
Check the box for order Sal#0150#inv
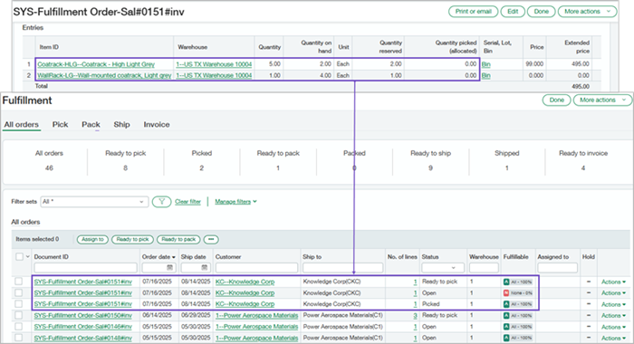point(19,315)
